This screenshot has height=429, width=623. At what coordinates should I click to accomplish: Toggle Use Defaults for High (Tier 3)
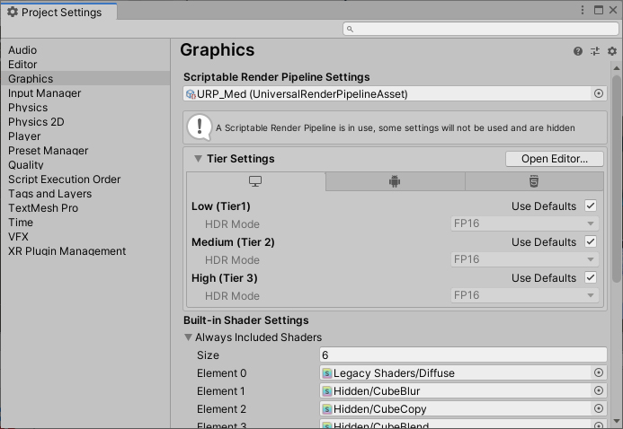[x=591, y=278]
